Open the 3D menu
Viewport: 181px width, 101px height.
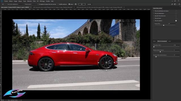pos(38,1)
